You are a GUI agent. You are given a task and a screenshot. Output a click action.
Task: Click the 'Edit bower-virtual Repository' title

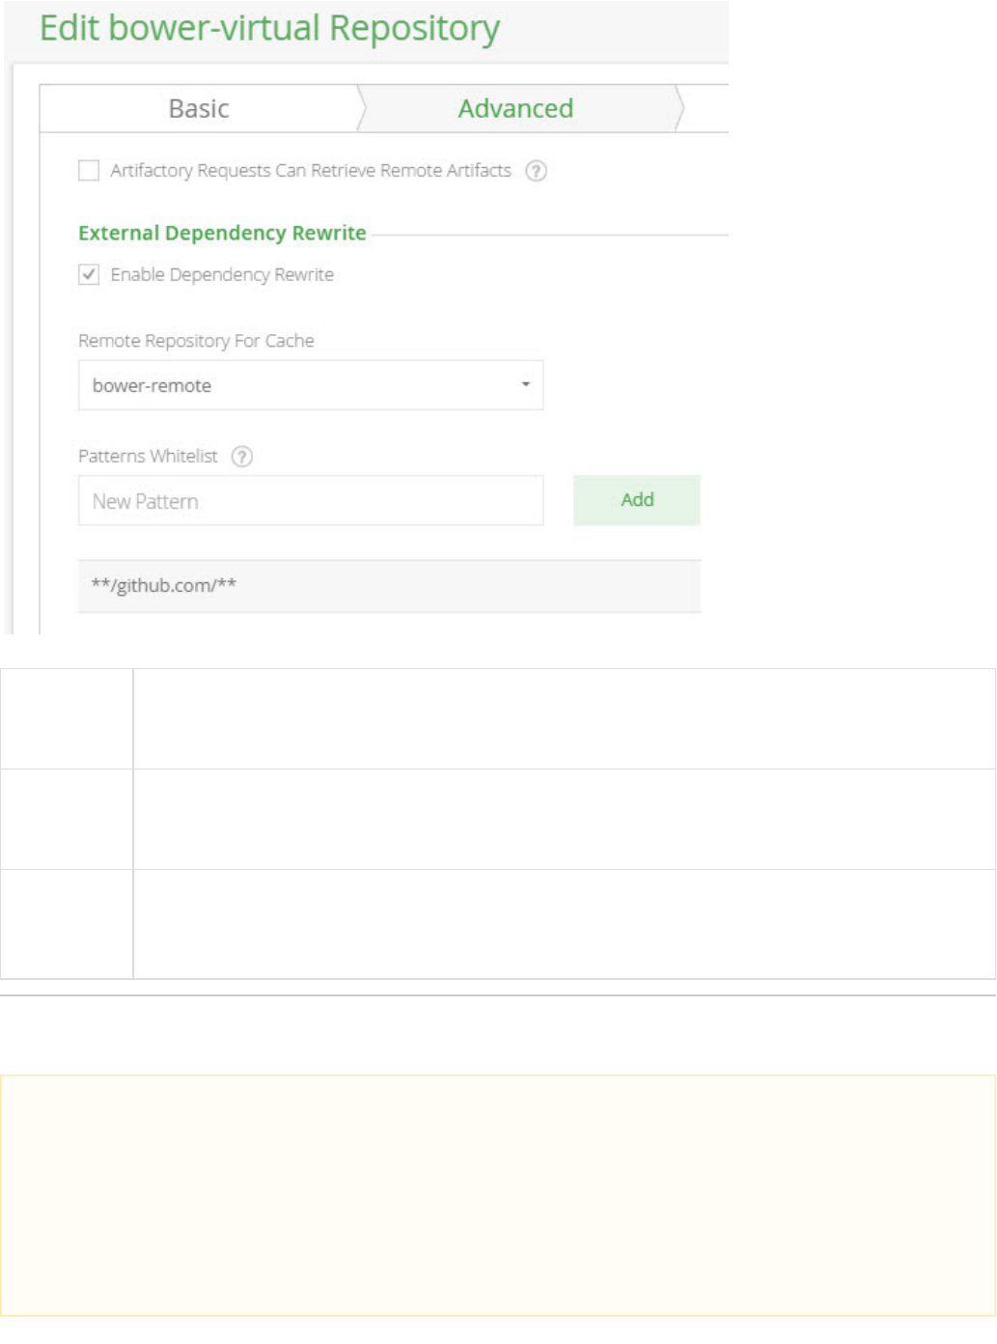pyautogui.click(x=269, y=29)
